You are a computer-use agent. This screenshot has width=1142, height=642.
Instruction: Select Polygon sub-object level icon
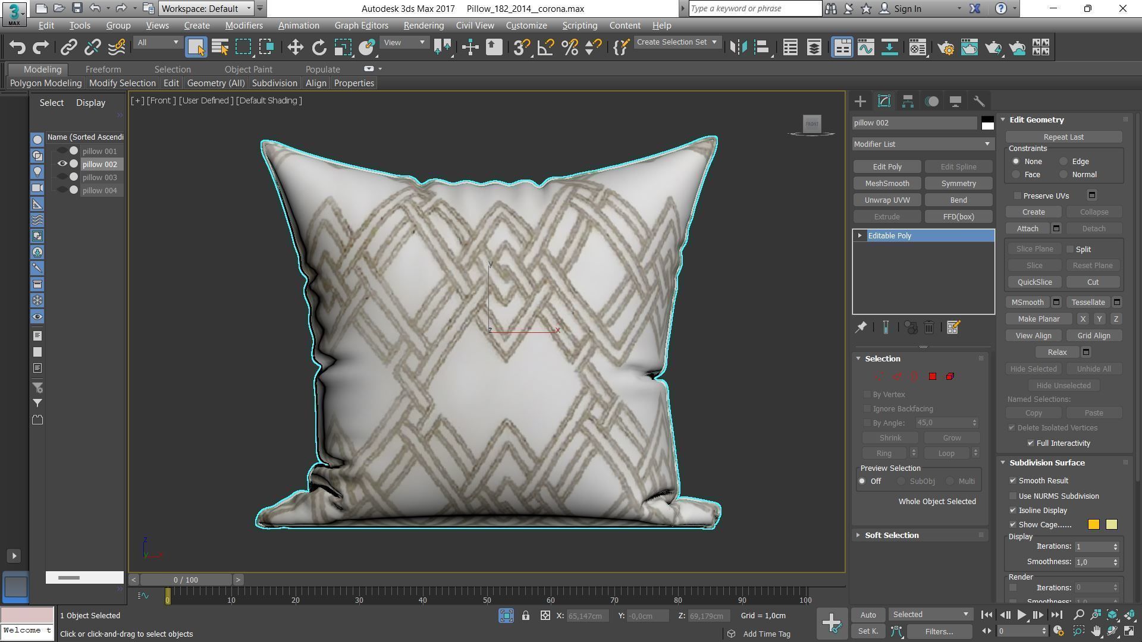tap(933, 376)
